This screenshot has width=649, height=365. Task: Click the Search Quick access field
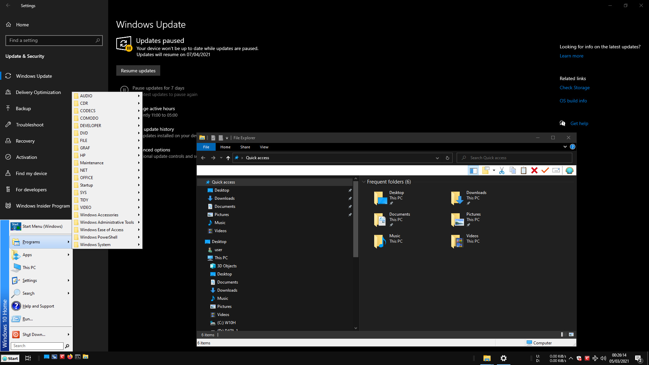(x=514, y=158)
